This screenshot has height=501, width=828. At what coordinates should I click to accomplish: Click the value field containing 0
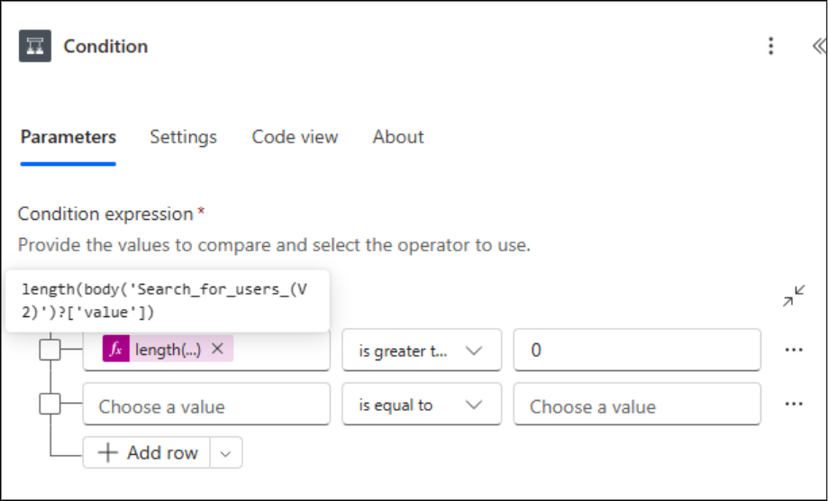(x=636, y=351)
